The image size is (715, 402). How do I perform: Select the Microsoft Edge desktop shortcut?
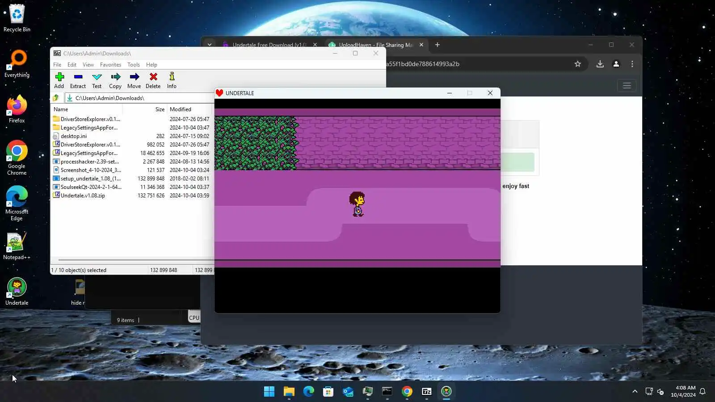[x=17, y=203]
